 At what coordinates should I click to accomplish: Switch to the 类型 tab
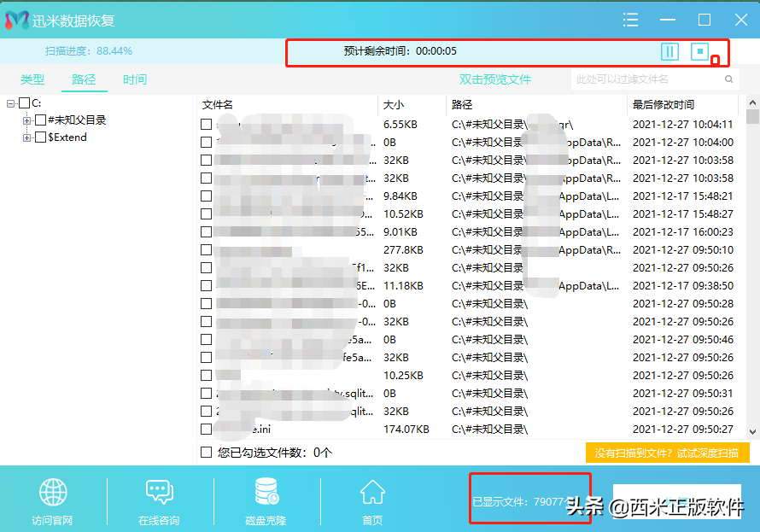(32, 79)
